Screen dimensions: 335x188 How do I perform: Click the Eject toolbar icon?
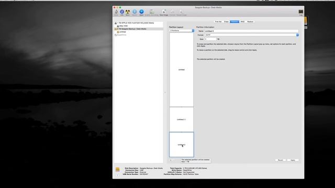[x=141, y=11]
